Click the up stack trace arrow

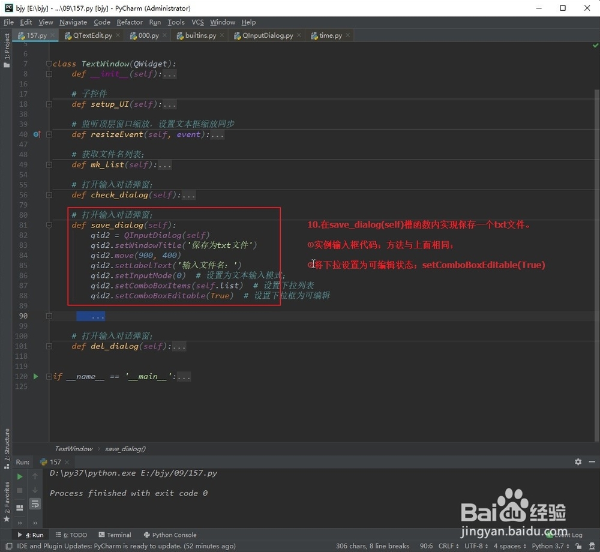click(x=35, y=476)
